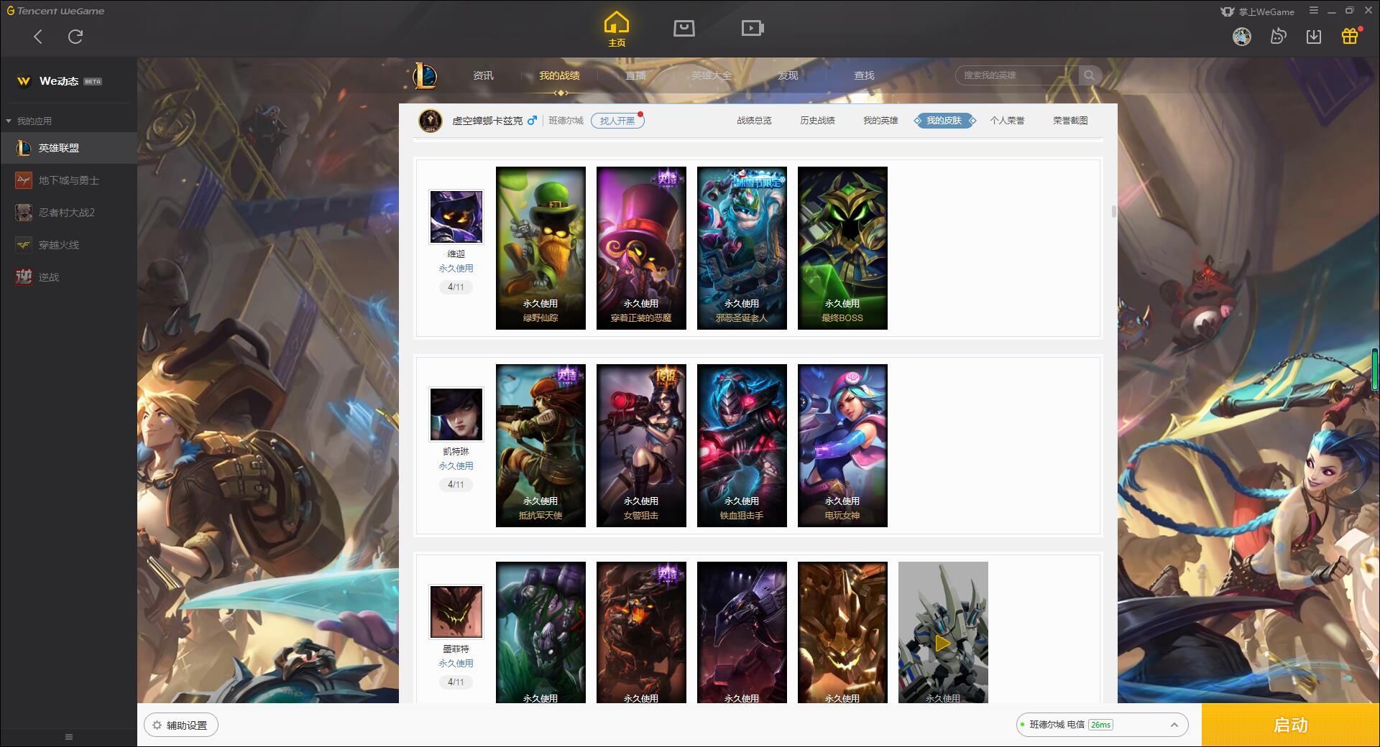Click the 凯特琳 champion portrait

(456, 414)
